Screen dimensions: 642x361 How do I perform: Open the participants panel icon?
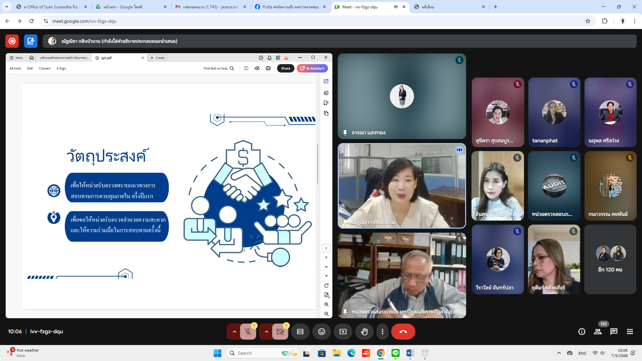point(598,332)
